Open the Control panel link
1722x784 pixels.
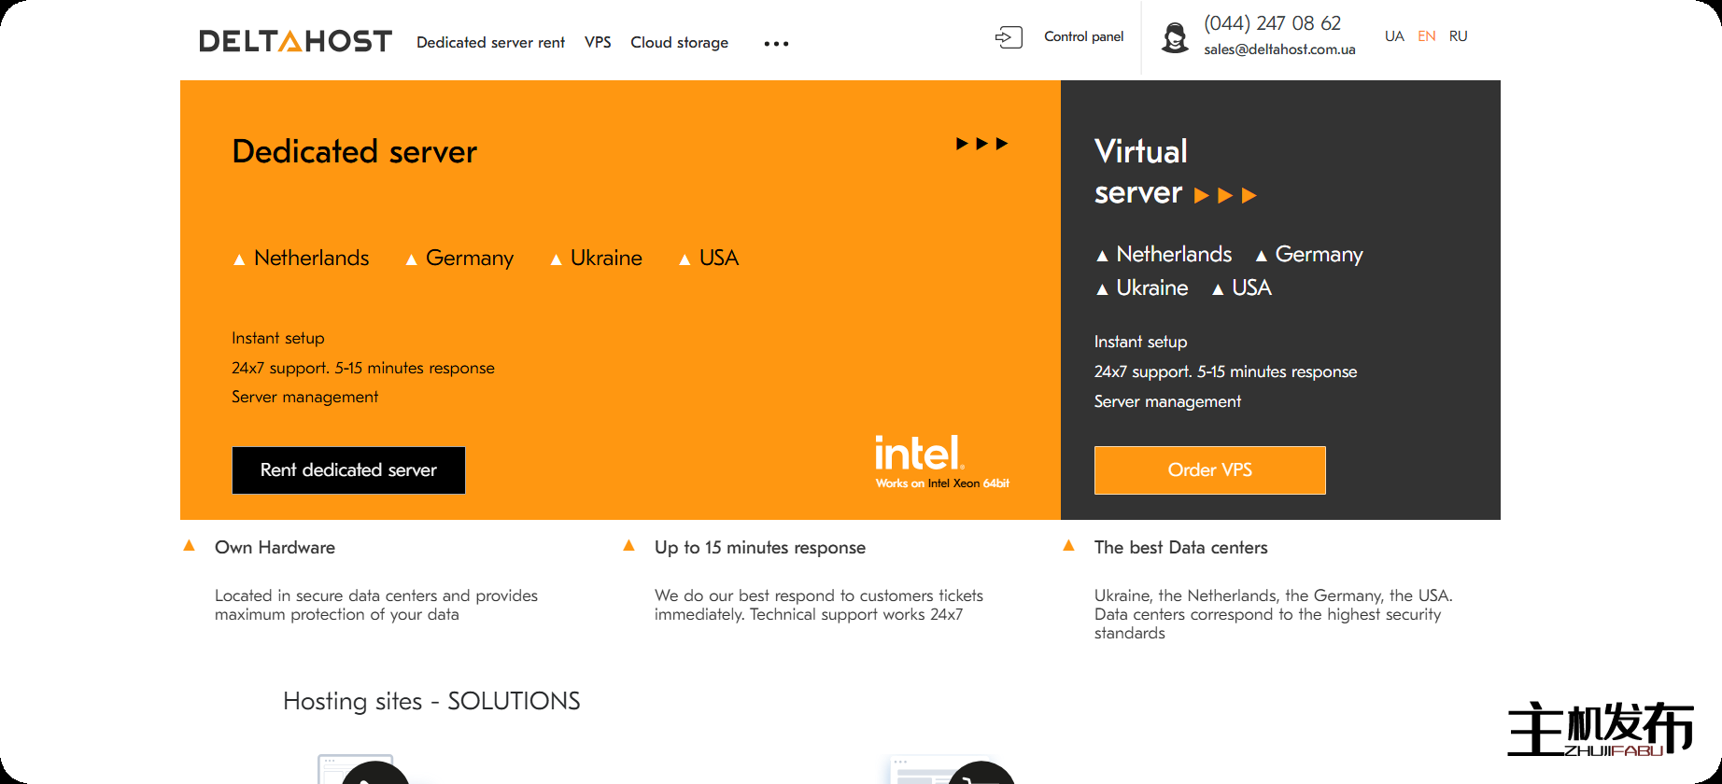coord(1083,37)
